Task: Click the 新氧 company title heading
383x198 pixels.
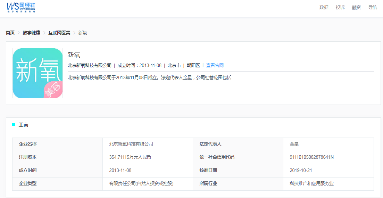Action: click(x=74, y=55)
